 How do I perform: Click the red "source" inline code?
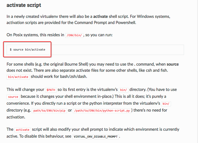(x=13, y=97)
